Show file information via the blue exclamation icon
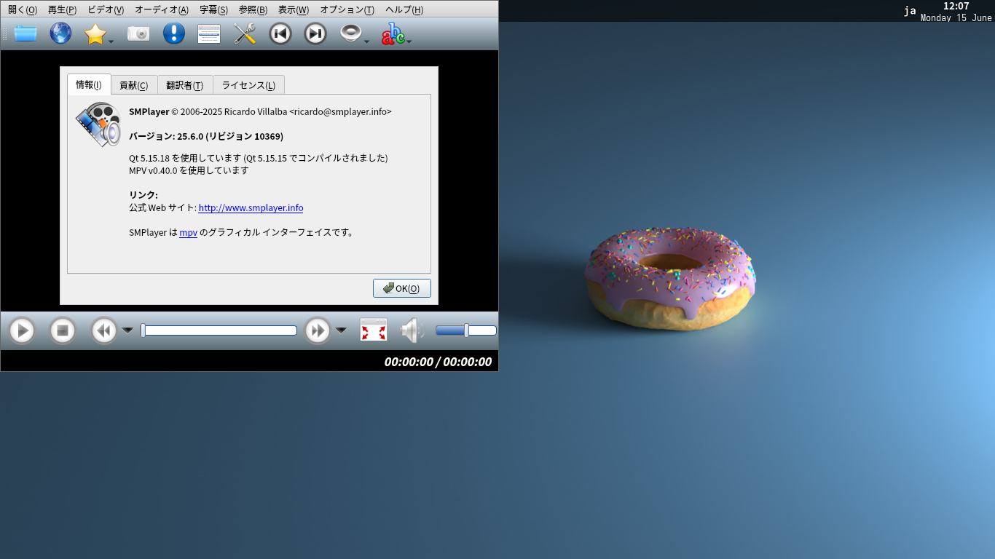Screen dimensions: 995x559 coord(173,33)
